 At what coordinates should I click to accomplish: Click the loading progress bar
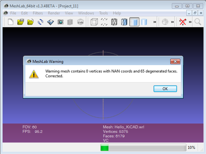pos(143,148)
